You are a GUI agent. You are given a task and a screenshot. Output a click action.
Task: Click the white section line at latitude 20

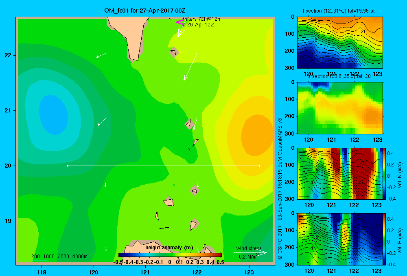point(164,166)
